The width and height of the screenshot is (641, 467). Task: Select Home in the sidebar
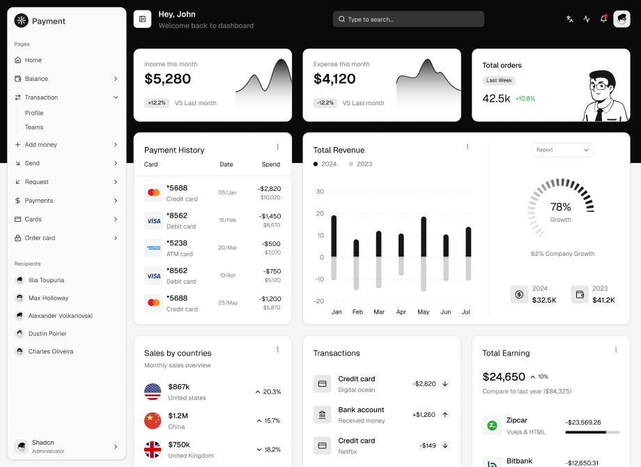pos(33,60)
